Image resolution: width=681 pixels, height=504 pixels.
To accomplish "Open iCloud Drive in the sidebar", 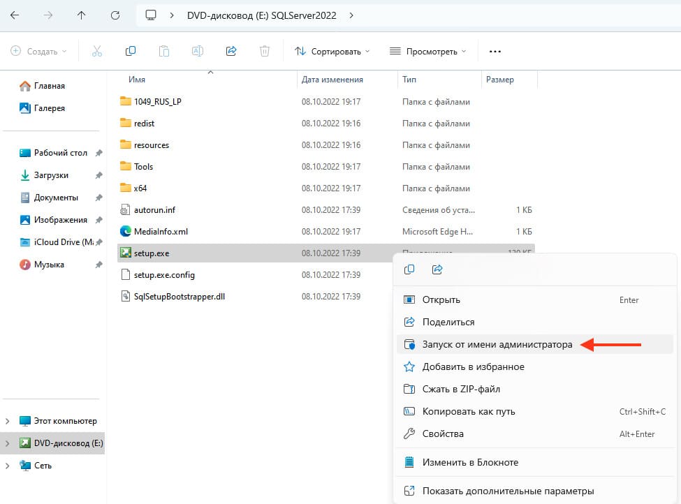I will [x=56, y=242].
